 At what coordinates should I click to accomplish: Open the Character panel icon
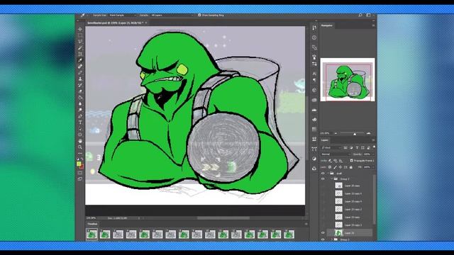pos(314,74)
